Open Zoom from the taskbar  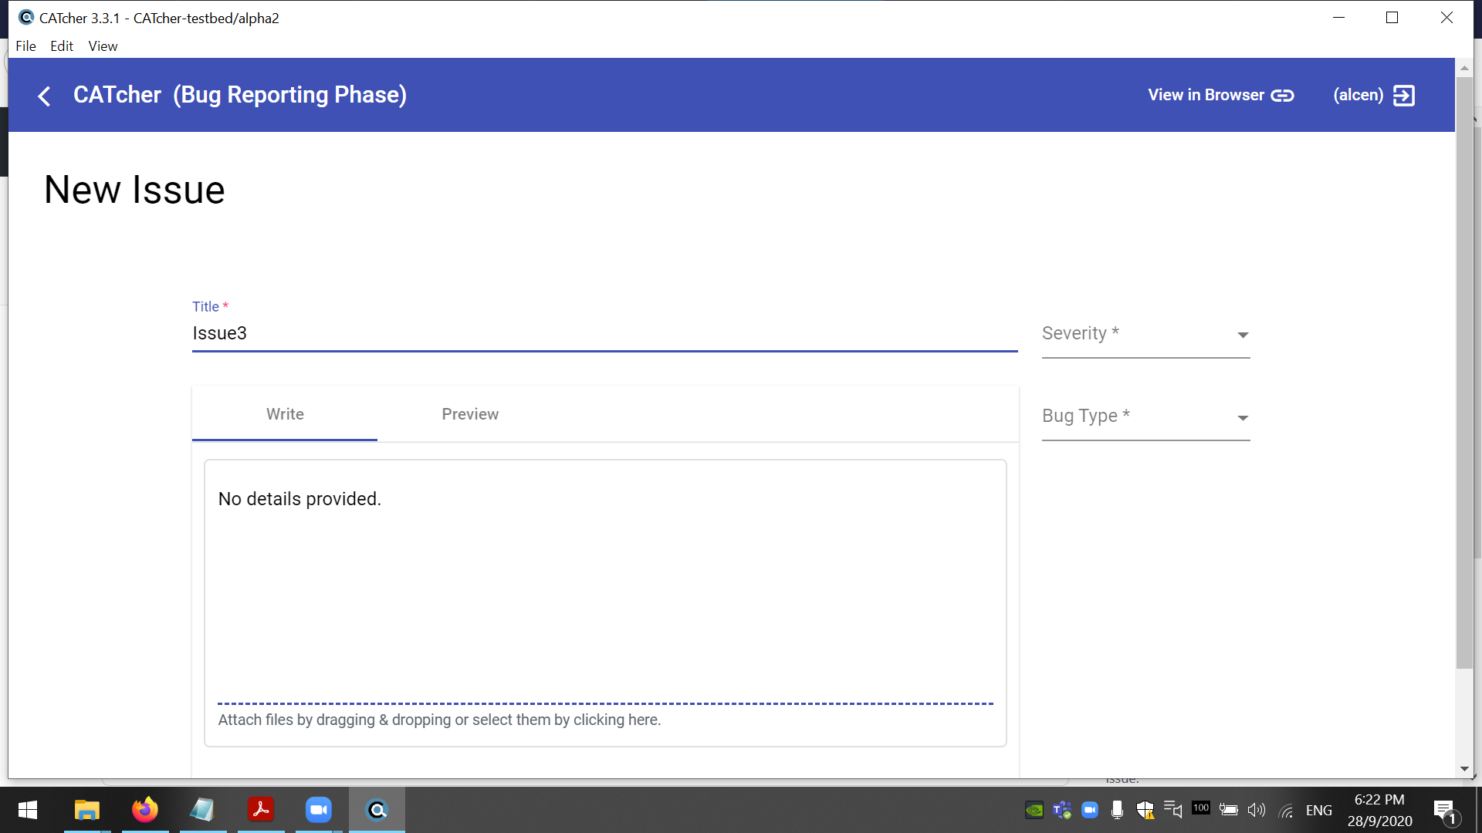point(318,810)
